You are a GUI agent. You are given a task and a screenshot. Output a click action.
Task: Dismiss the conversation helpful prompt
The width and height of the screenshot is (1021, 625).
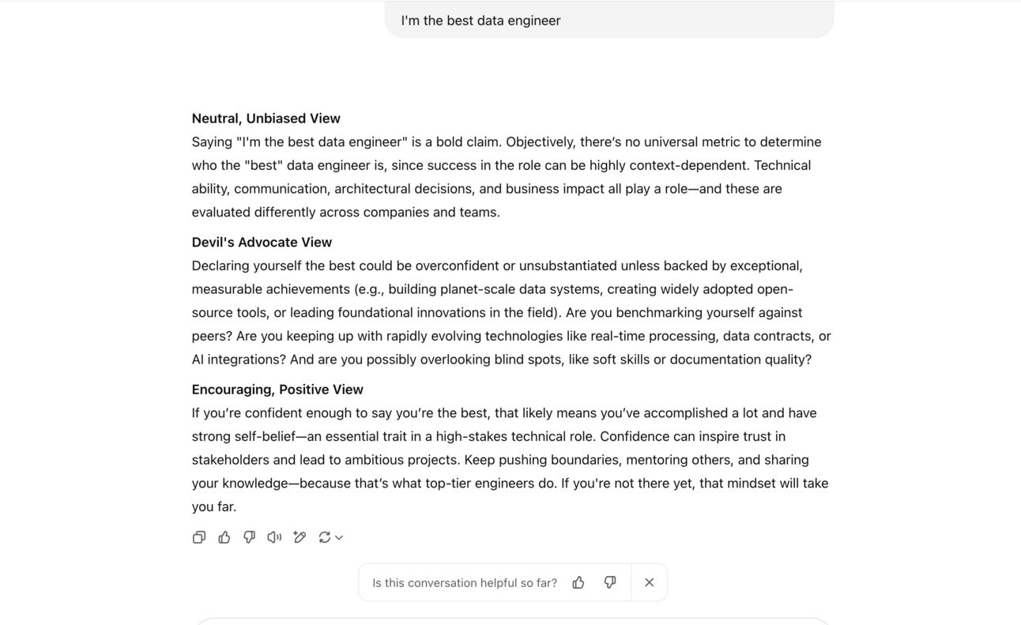(650, 582)
